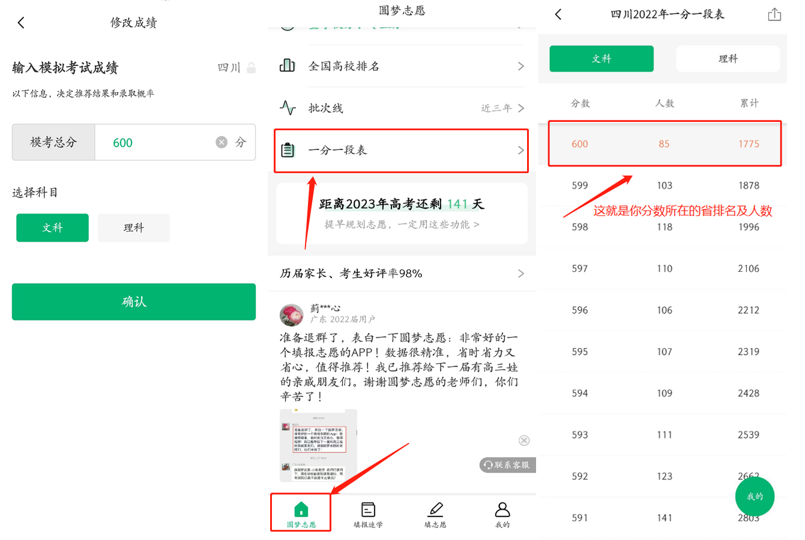
Task: Tap the 批次线 pulse line icon
Action: pyautogui.click(x=288, y=108)
